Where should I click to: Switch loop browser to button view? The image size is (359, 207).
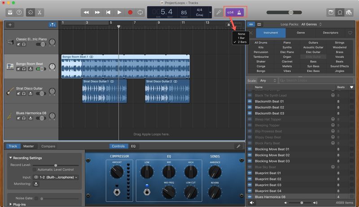point(251,24)
